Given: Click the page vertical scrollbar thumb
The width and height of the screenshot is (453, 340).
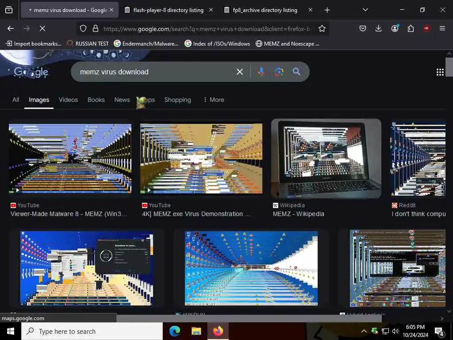Looking at the screenshot, I should 449,67.
